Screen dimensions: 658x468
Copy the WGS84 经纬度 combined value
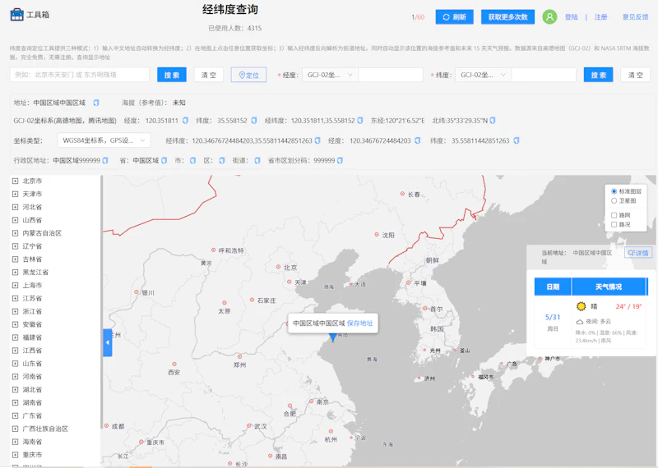click(317, 140)
